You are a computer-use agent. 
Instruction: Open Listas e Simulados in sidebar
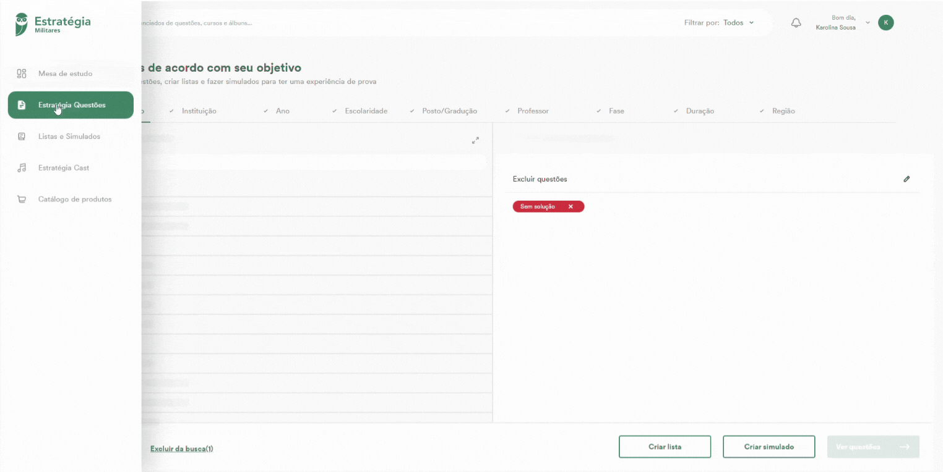pos(69,137)
